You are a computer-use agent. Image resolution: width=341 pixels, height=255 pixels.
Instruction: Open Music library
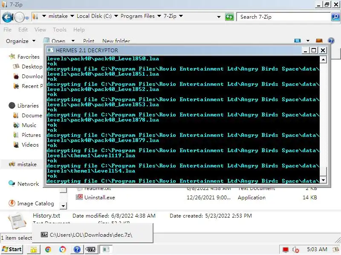pyautogui.click(x=29, y=125)
